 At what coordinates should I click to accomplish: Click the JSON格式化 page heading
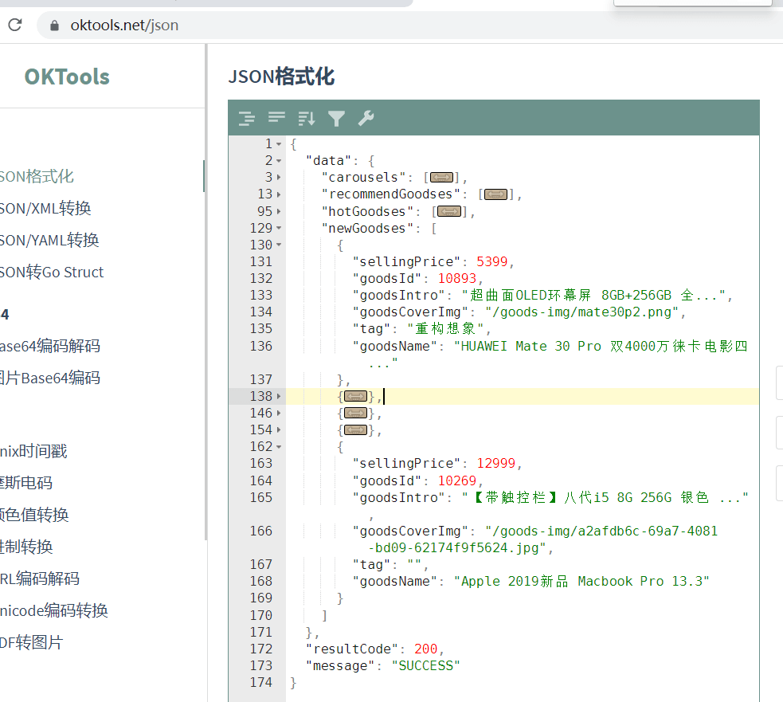tap(282, 76)
